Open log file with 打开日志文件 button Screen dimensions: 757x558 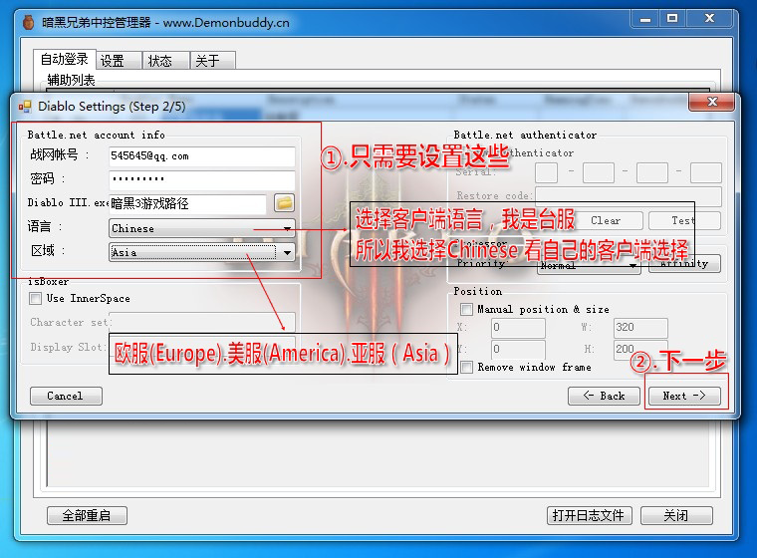pyautogui.click(x=590, y=515)
